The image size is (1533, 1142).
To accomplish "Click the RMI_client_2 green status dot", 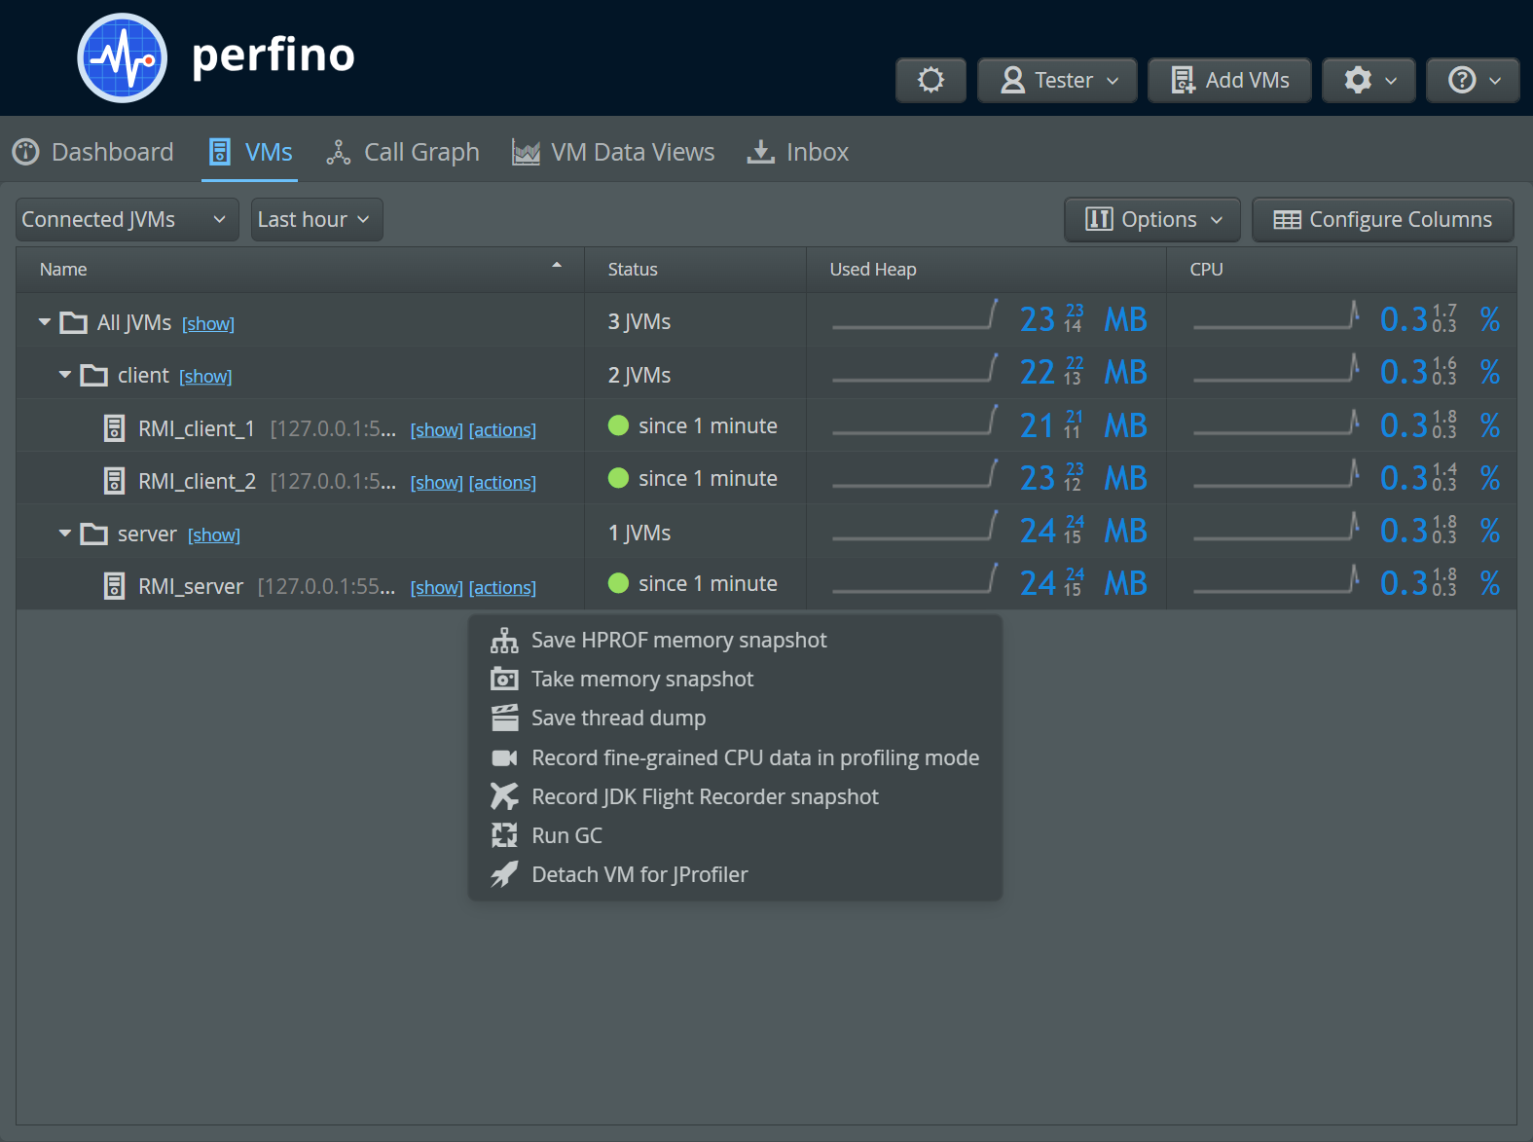I will (x=618, y=478).
